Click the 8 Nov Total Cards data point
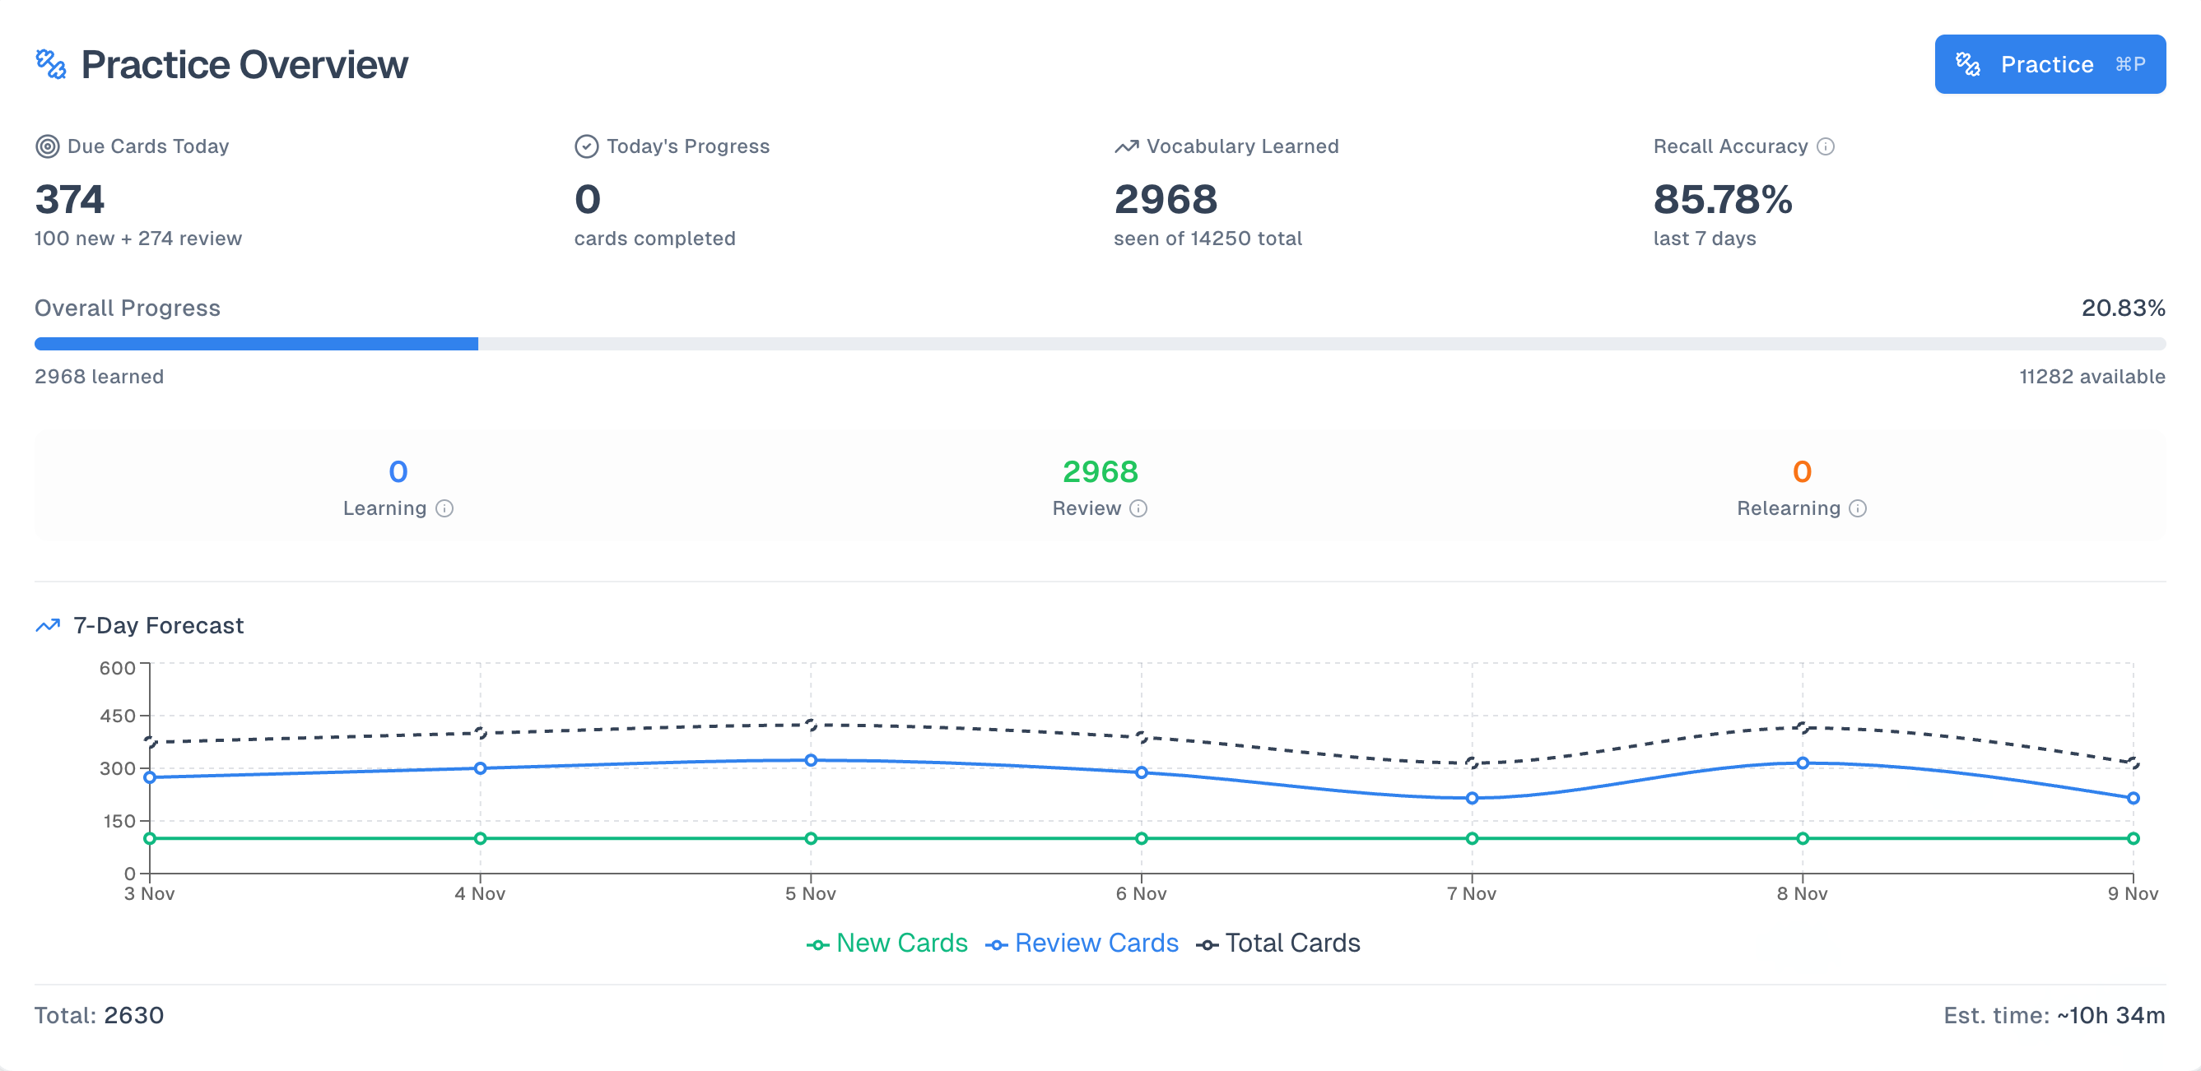The width and height of the screenshot is (2201, 1071). point(1802,727)
